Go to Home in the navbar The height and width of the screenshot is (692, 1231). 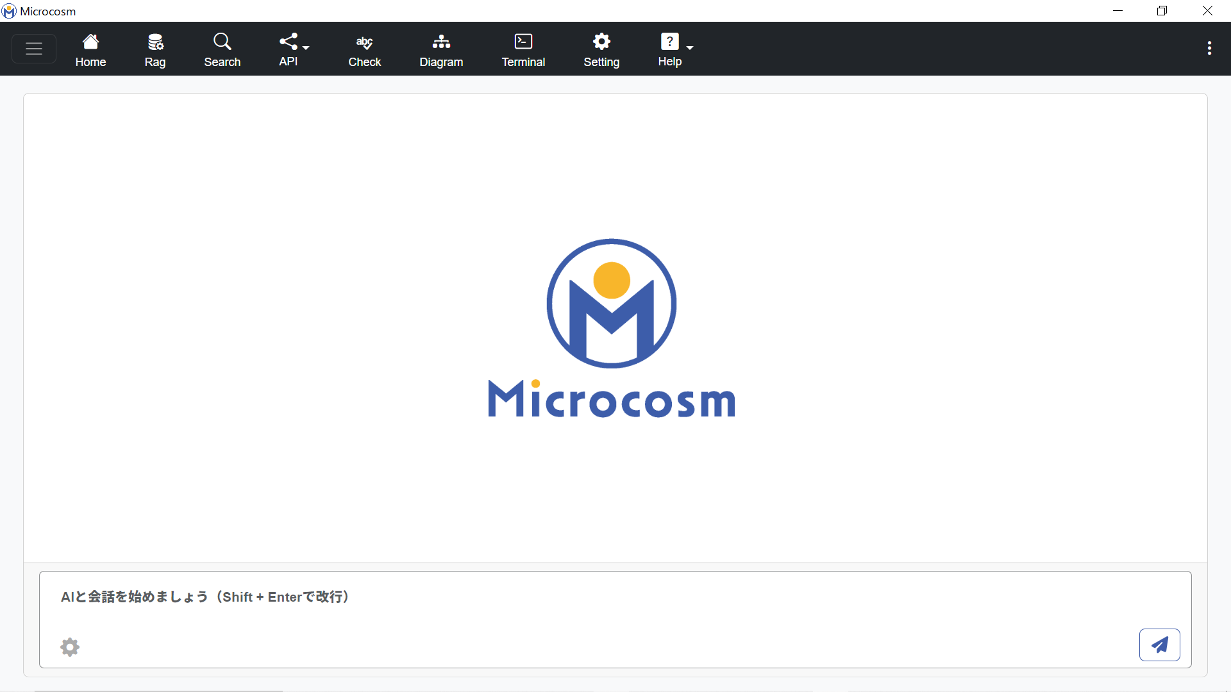coord(90,50)
